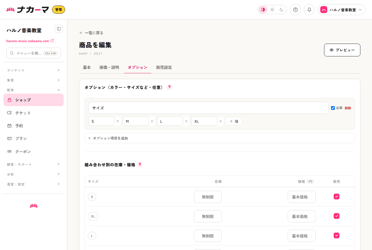Click the 管理 badge
This screenshot has width=372, height=250.
coord(58,10)
